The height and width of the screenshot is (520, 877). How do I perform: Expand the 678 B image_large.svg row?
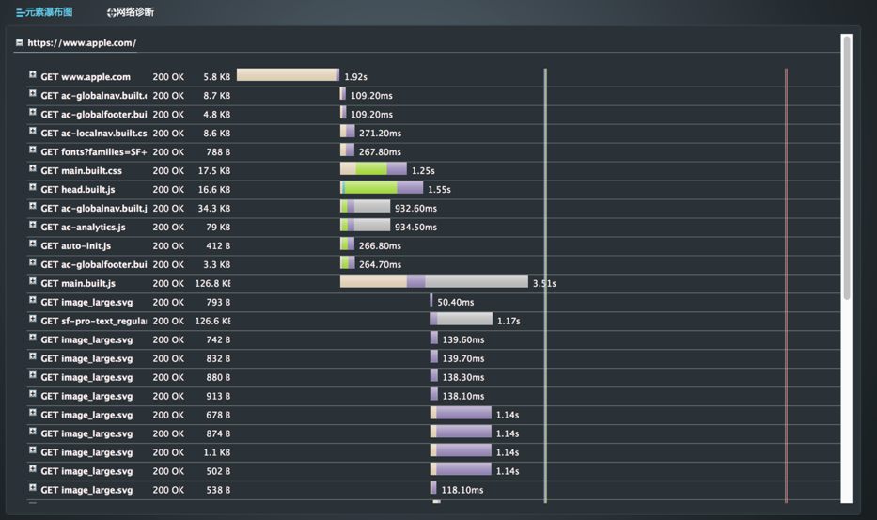pos(33,413)
